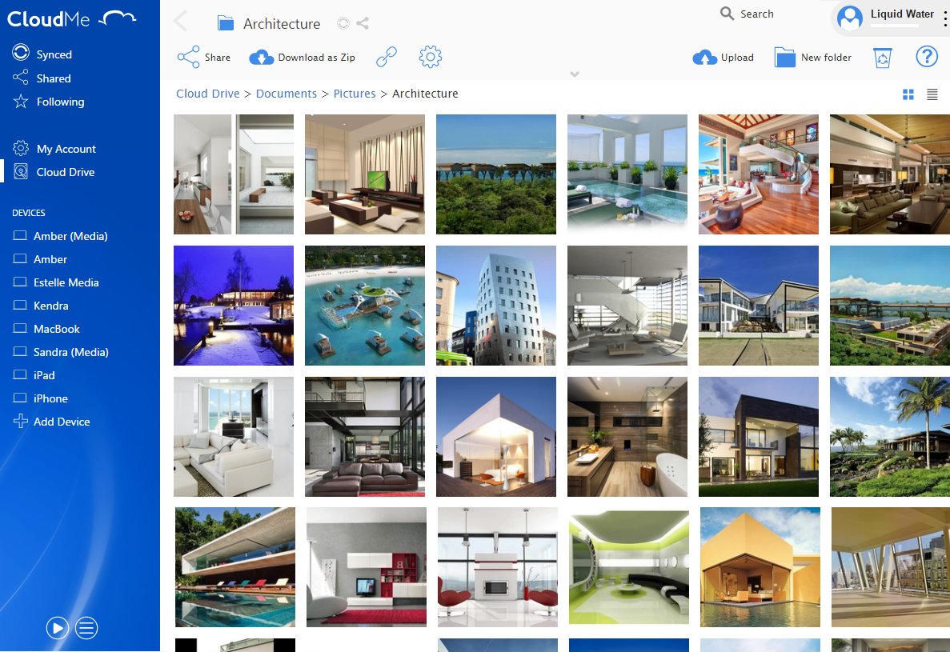Open the indoor pool with planters thumbnail
This screenshot has width=950, height=652.
click(627, 174)
